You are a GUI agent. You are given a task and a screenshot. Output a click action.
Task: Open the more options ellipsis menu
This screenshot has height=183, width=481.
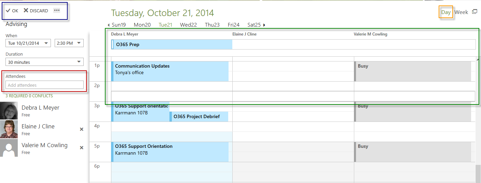click(x=57, y=10)
